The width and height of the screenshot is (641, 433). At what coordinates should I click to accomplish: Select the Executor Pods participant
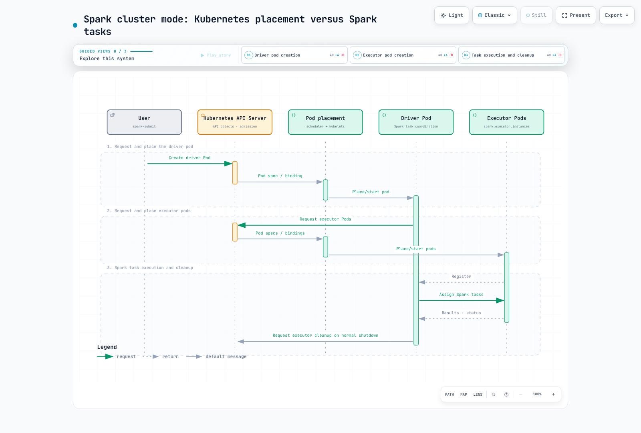coord(506,122)
